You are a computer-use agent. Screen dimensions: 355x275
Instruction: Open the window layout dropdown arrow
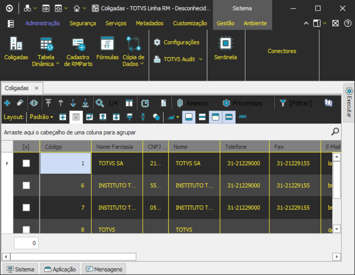point(325,23)
